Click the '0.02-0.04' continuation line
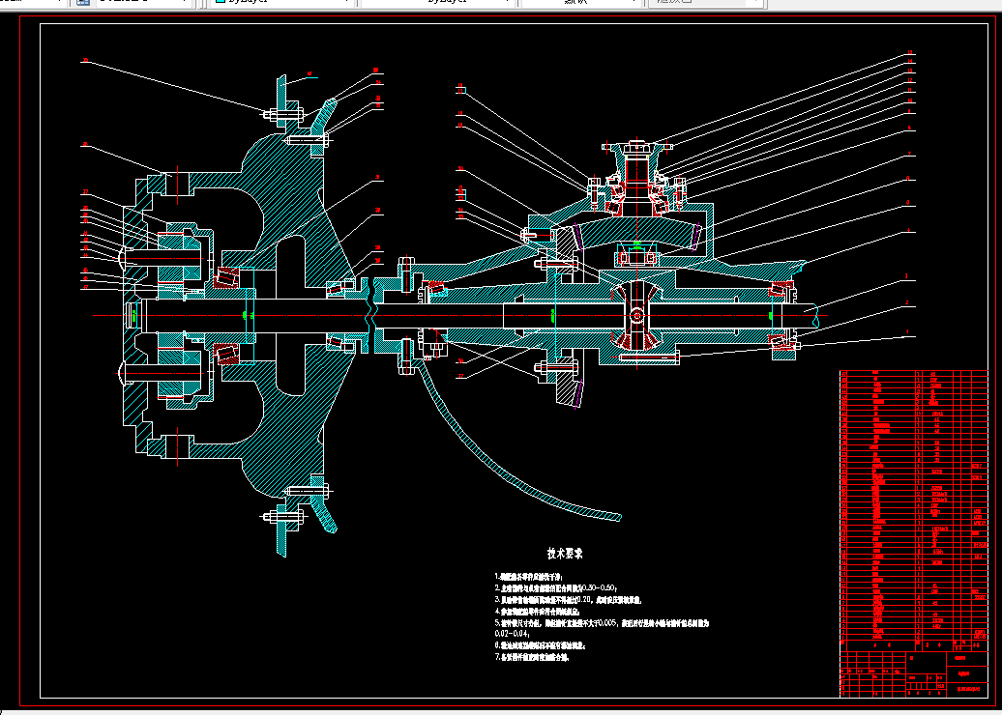 coord(513,634)
